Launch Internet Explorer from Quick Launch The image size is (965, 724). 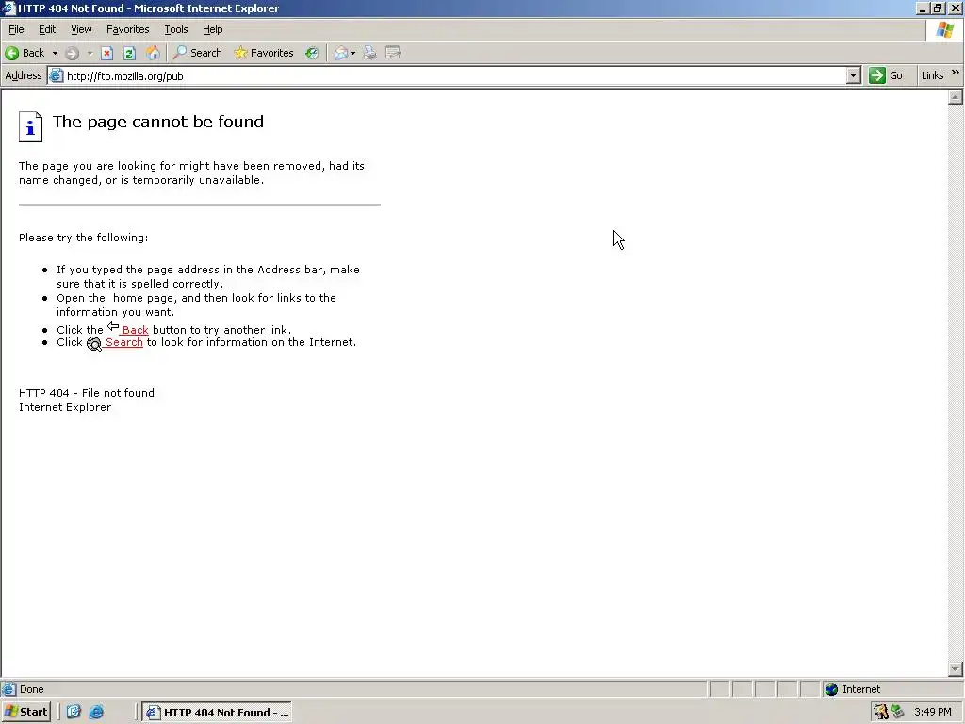pyautogui.click(x=96, y=713)
